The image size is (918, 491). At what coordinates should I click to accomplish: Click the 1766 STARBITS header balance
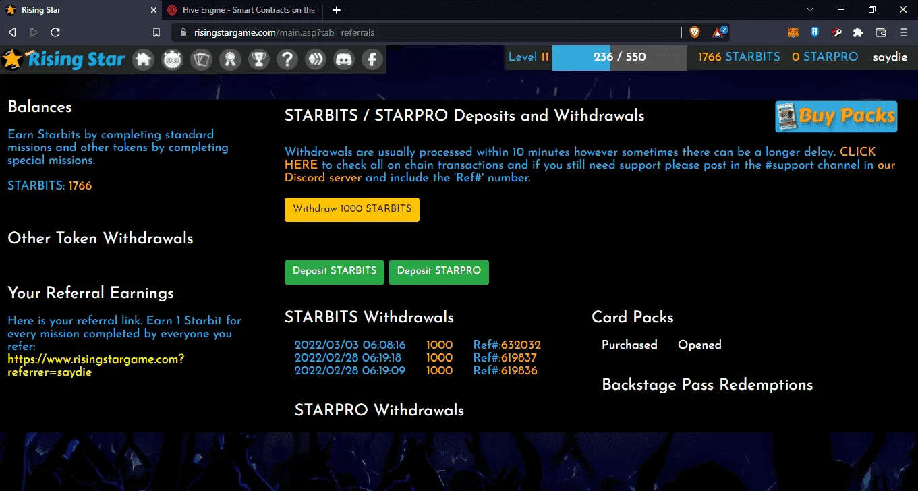pyautogui.click(x=739, y=57)
